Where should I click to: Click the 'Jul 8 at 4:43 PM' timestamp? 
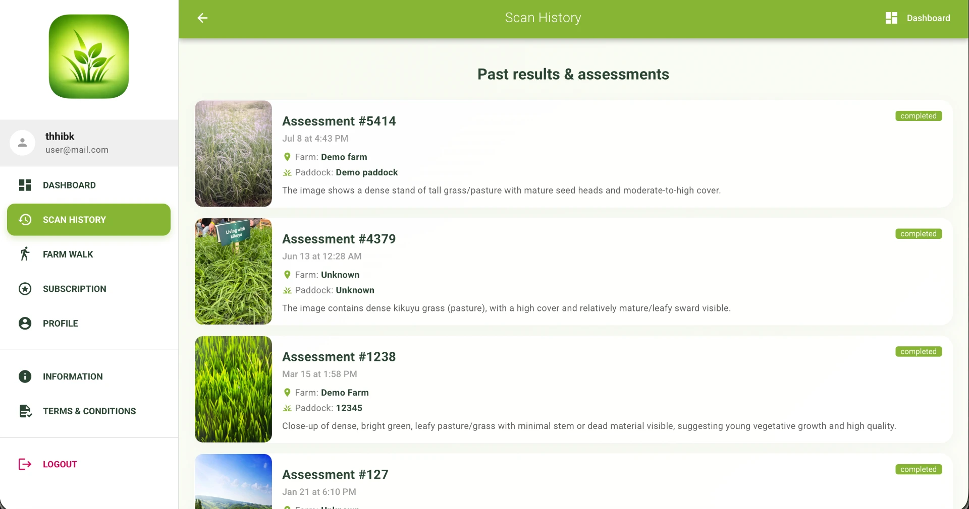315,139
